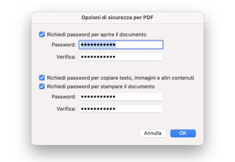235x162 pixels.
Task: Click the lower 'Verifica:' label
Action: tap(66, 109)
